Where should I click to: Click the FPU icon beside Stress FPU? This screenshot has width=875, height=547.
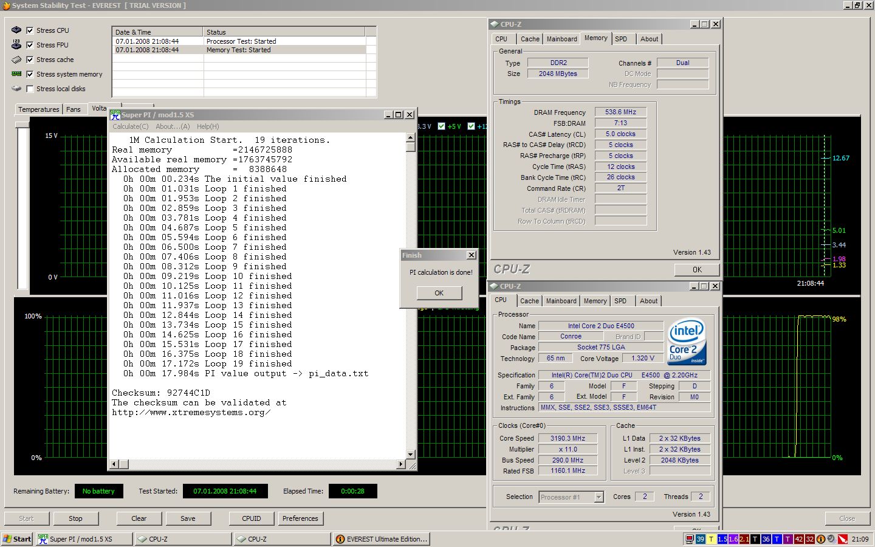16,44
